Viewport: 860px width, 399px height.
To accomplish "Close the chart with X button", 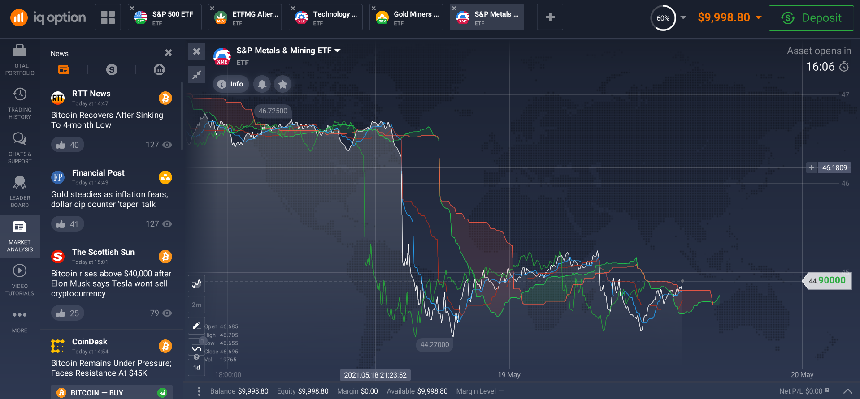I will 196,51.
